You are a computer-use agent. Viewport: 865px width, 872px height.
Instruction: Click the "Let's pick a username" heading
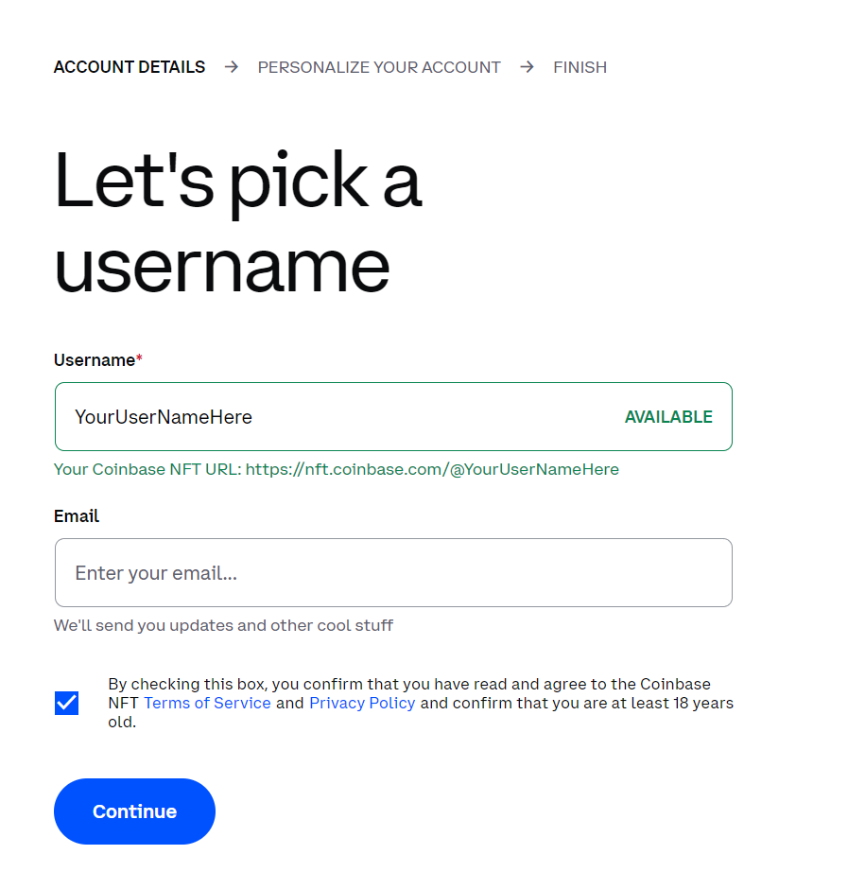[236, 222]
